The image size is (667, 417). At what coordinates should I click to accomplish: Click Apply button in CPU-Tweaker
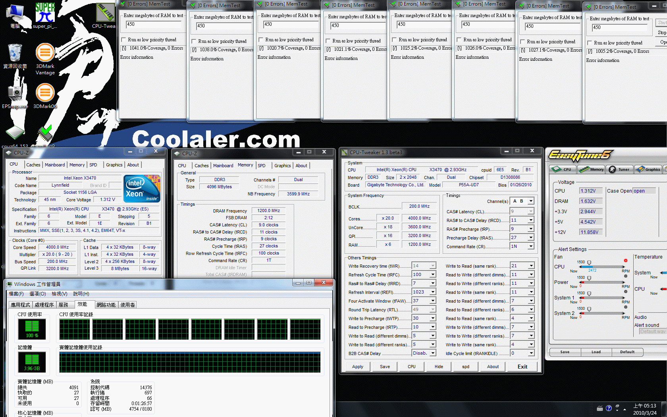[357, 367]
